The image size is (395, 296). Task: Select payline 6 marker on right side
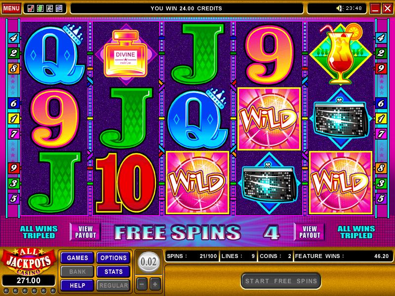click(x=381, y=103)
